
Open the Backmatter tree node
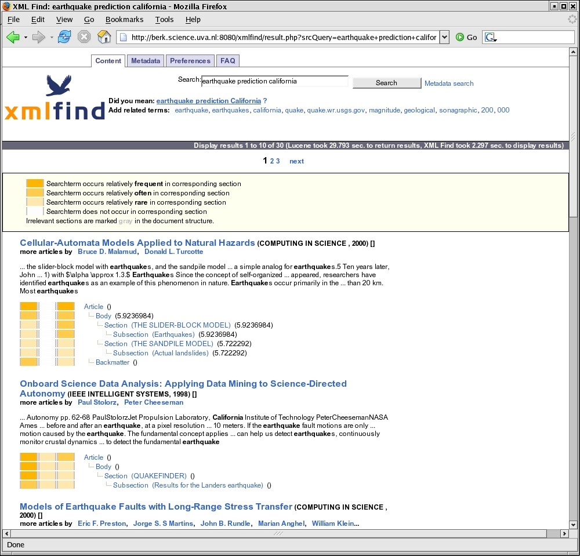pyautogui.click(x=113, y=362)
